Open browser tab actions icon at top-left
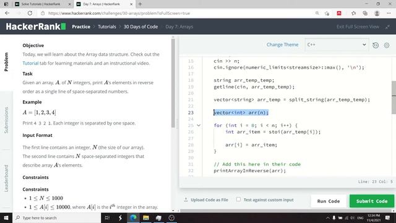 pos(6,4)
